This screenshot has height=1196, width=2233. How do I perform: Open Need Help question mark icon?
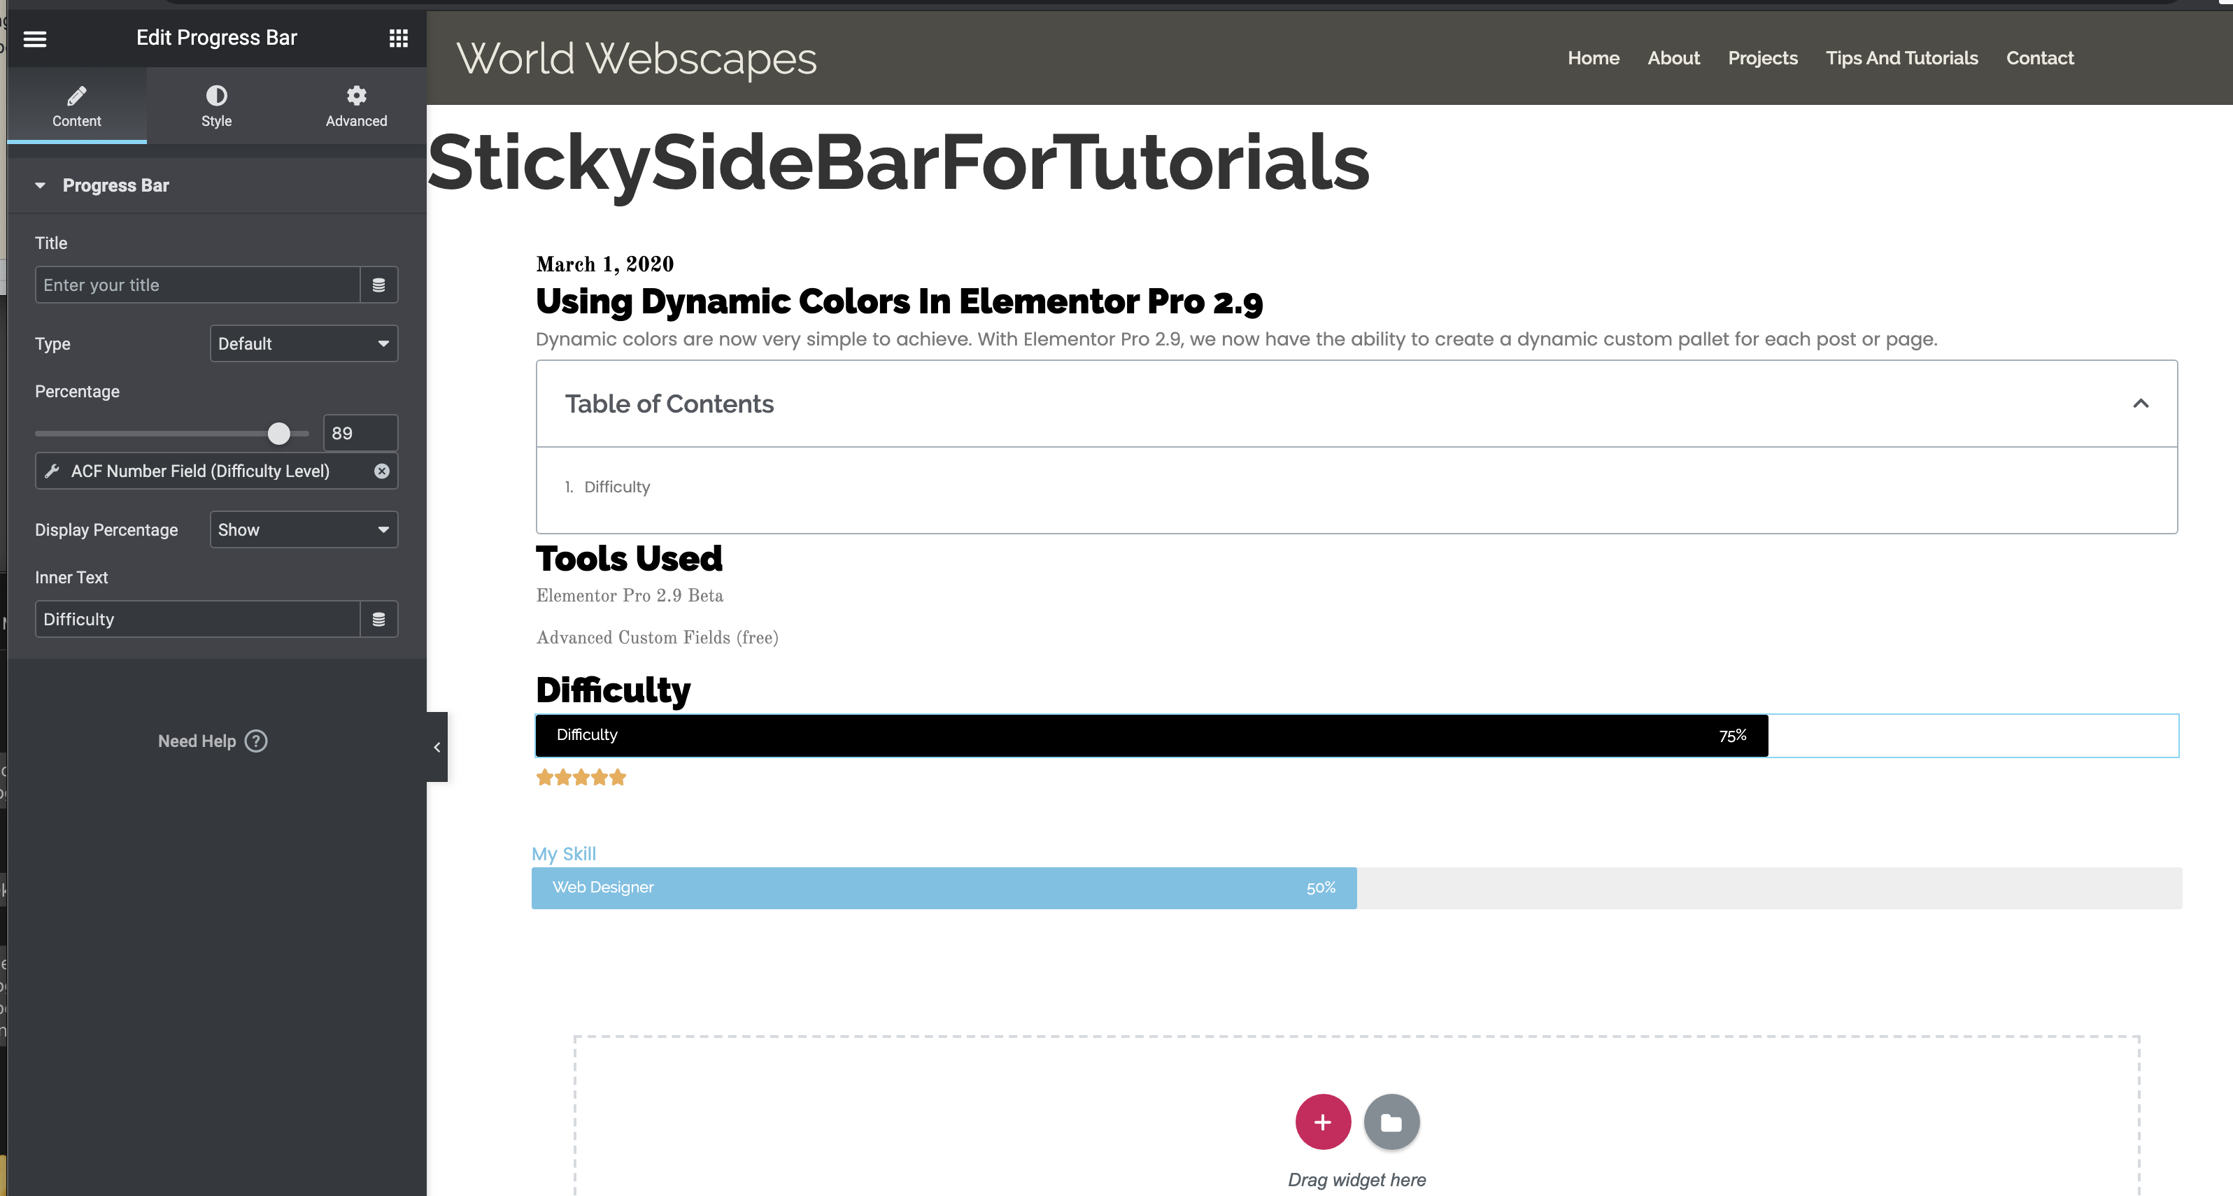coord(256,741)
